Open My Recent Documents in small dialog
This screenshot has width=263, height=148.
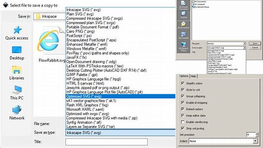[184, 5]
